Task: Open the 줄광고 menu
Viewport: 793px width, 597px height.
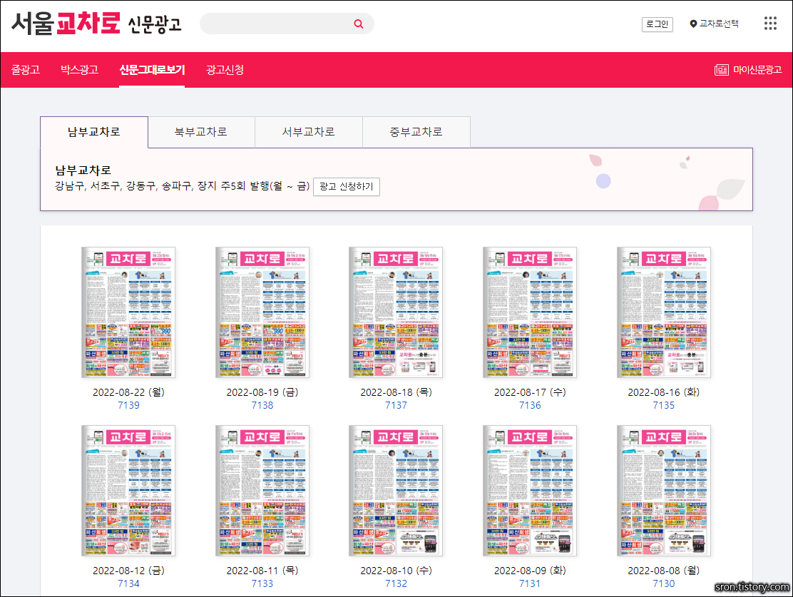Action: point(26,70)
